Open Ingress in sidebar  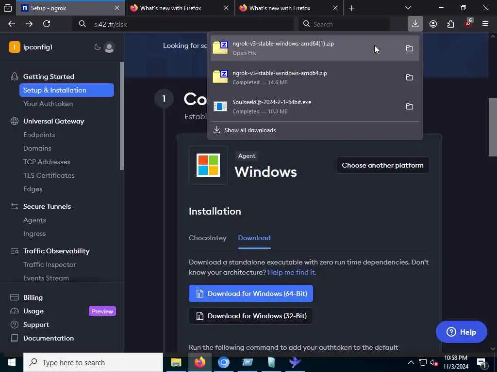(x=34, y=234)
